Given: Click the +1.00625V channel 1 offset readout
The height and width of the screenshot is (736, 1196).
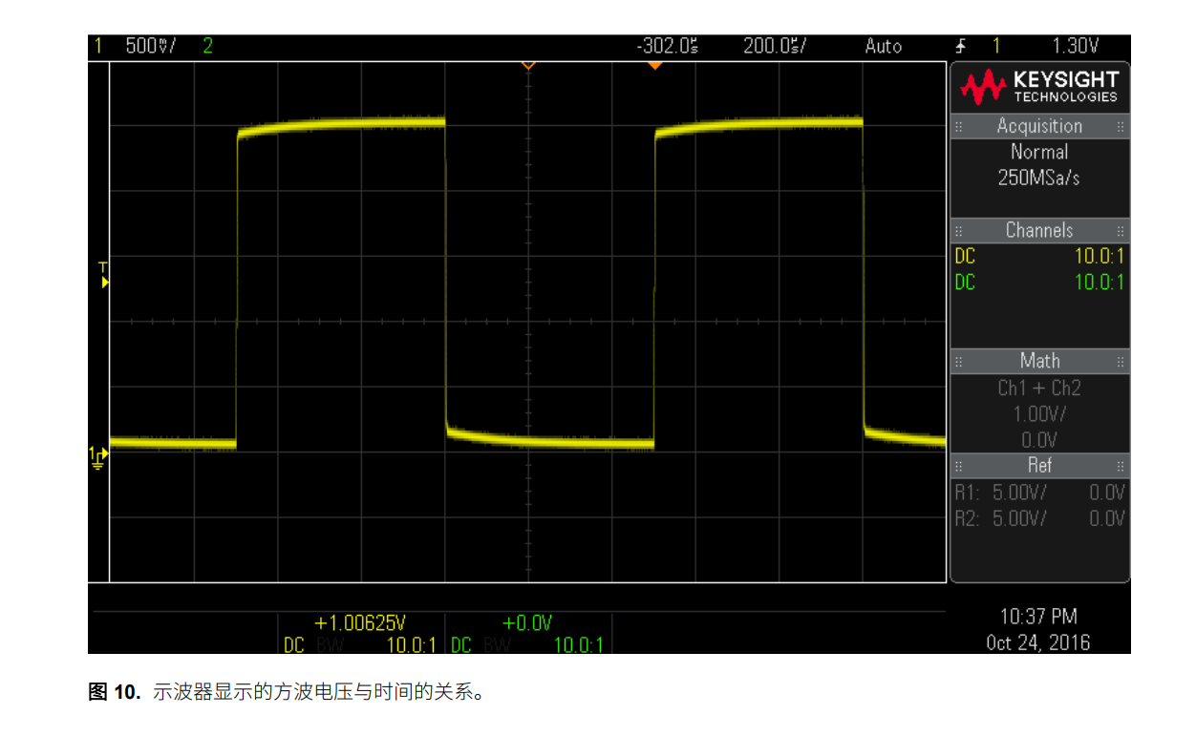Looking at the screenshot, I should [366, 622].
